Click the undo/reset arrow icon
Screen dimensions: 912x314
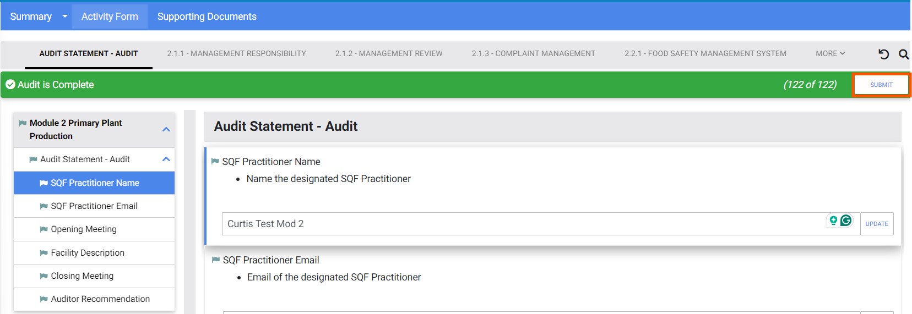pyautogui.click(x=883, y=54)
